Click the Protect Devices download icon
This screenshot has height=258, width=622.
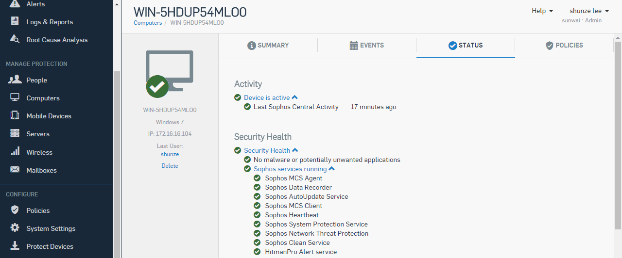[x=15, y=246]
